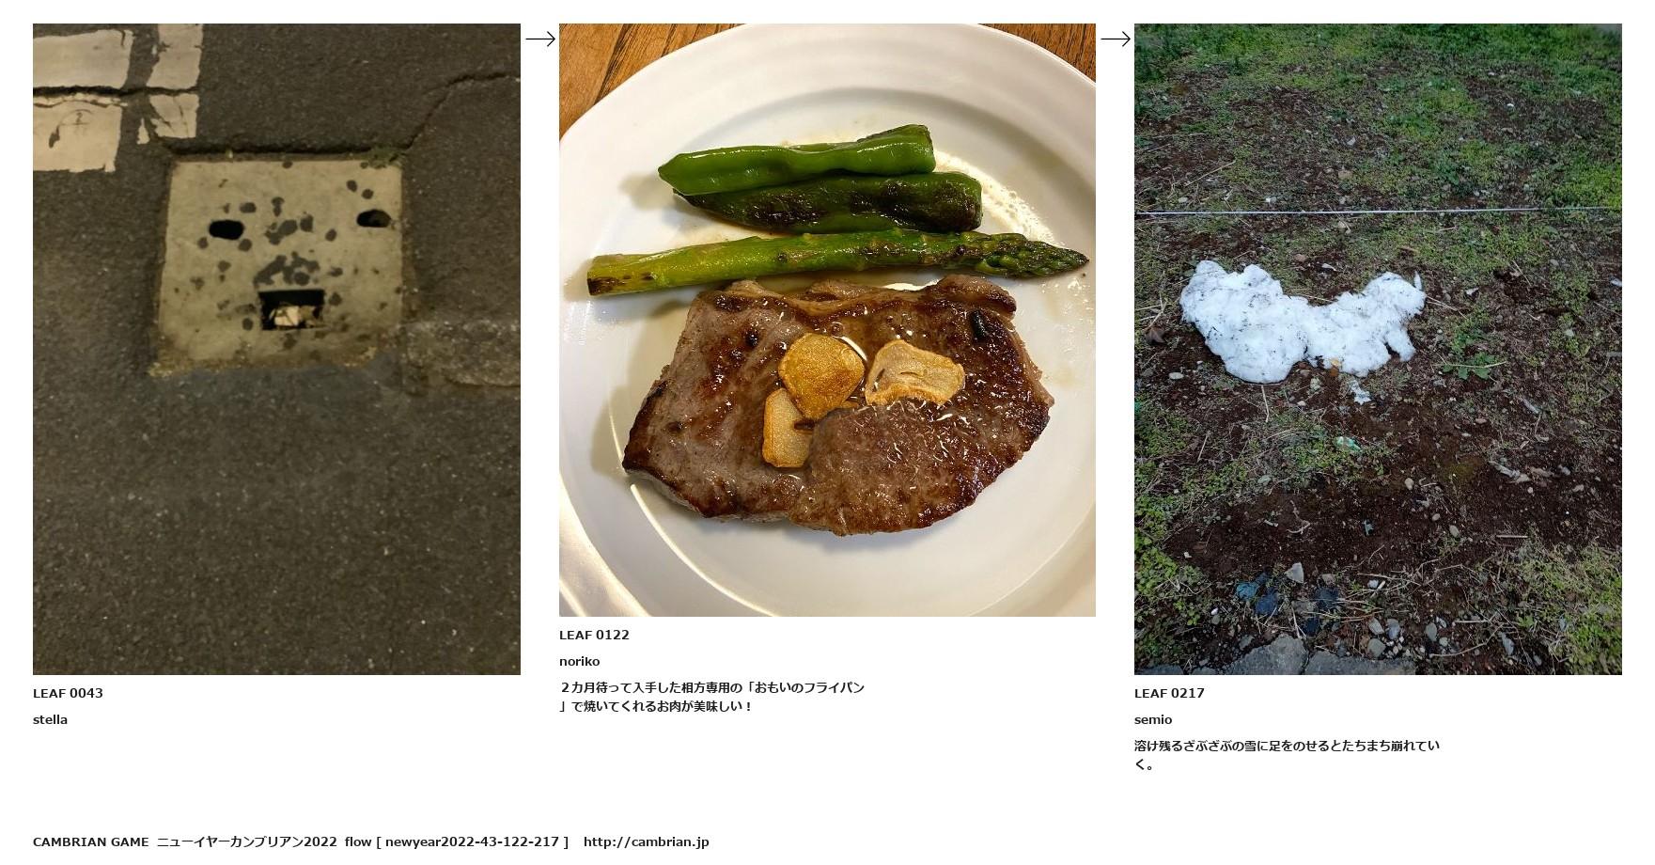
Task: Click the LEAF 0043 label
Action: [68, 693]
